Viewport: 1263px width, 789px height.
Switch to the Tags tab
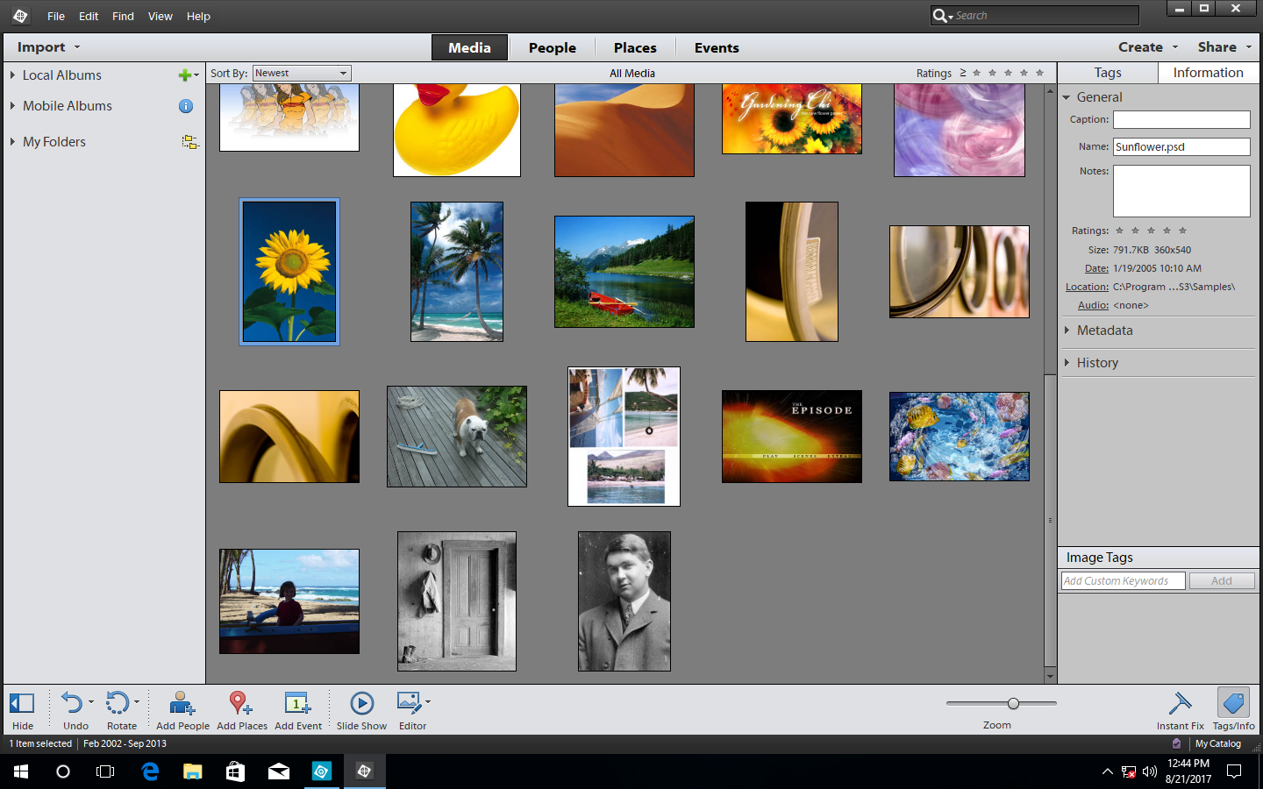tap(1108, 73)
